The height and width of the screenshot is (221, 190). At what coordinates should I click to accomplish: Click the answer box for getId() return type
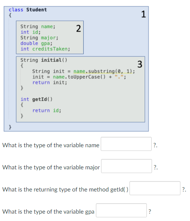[x=155, y=188]
